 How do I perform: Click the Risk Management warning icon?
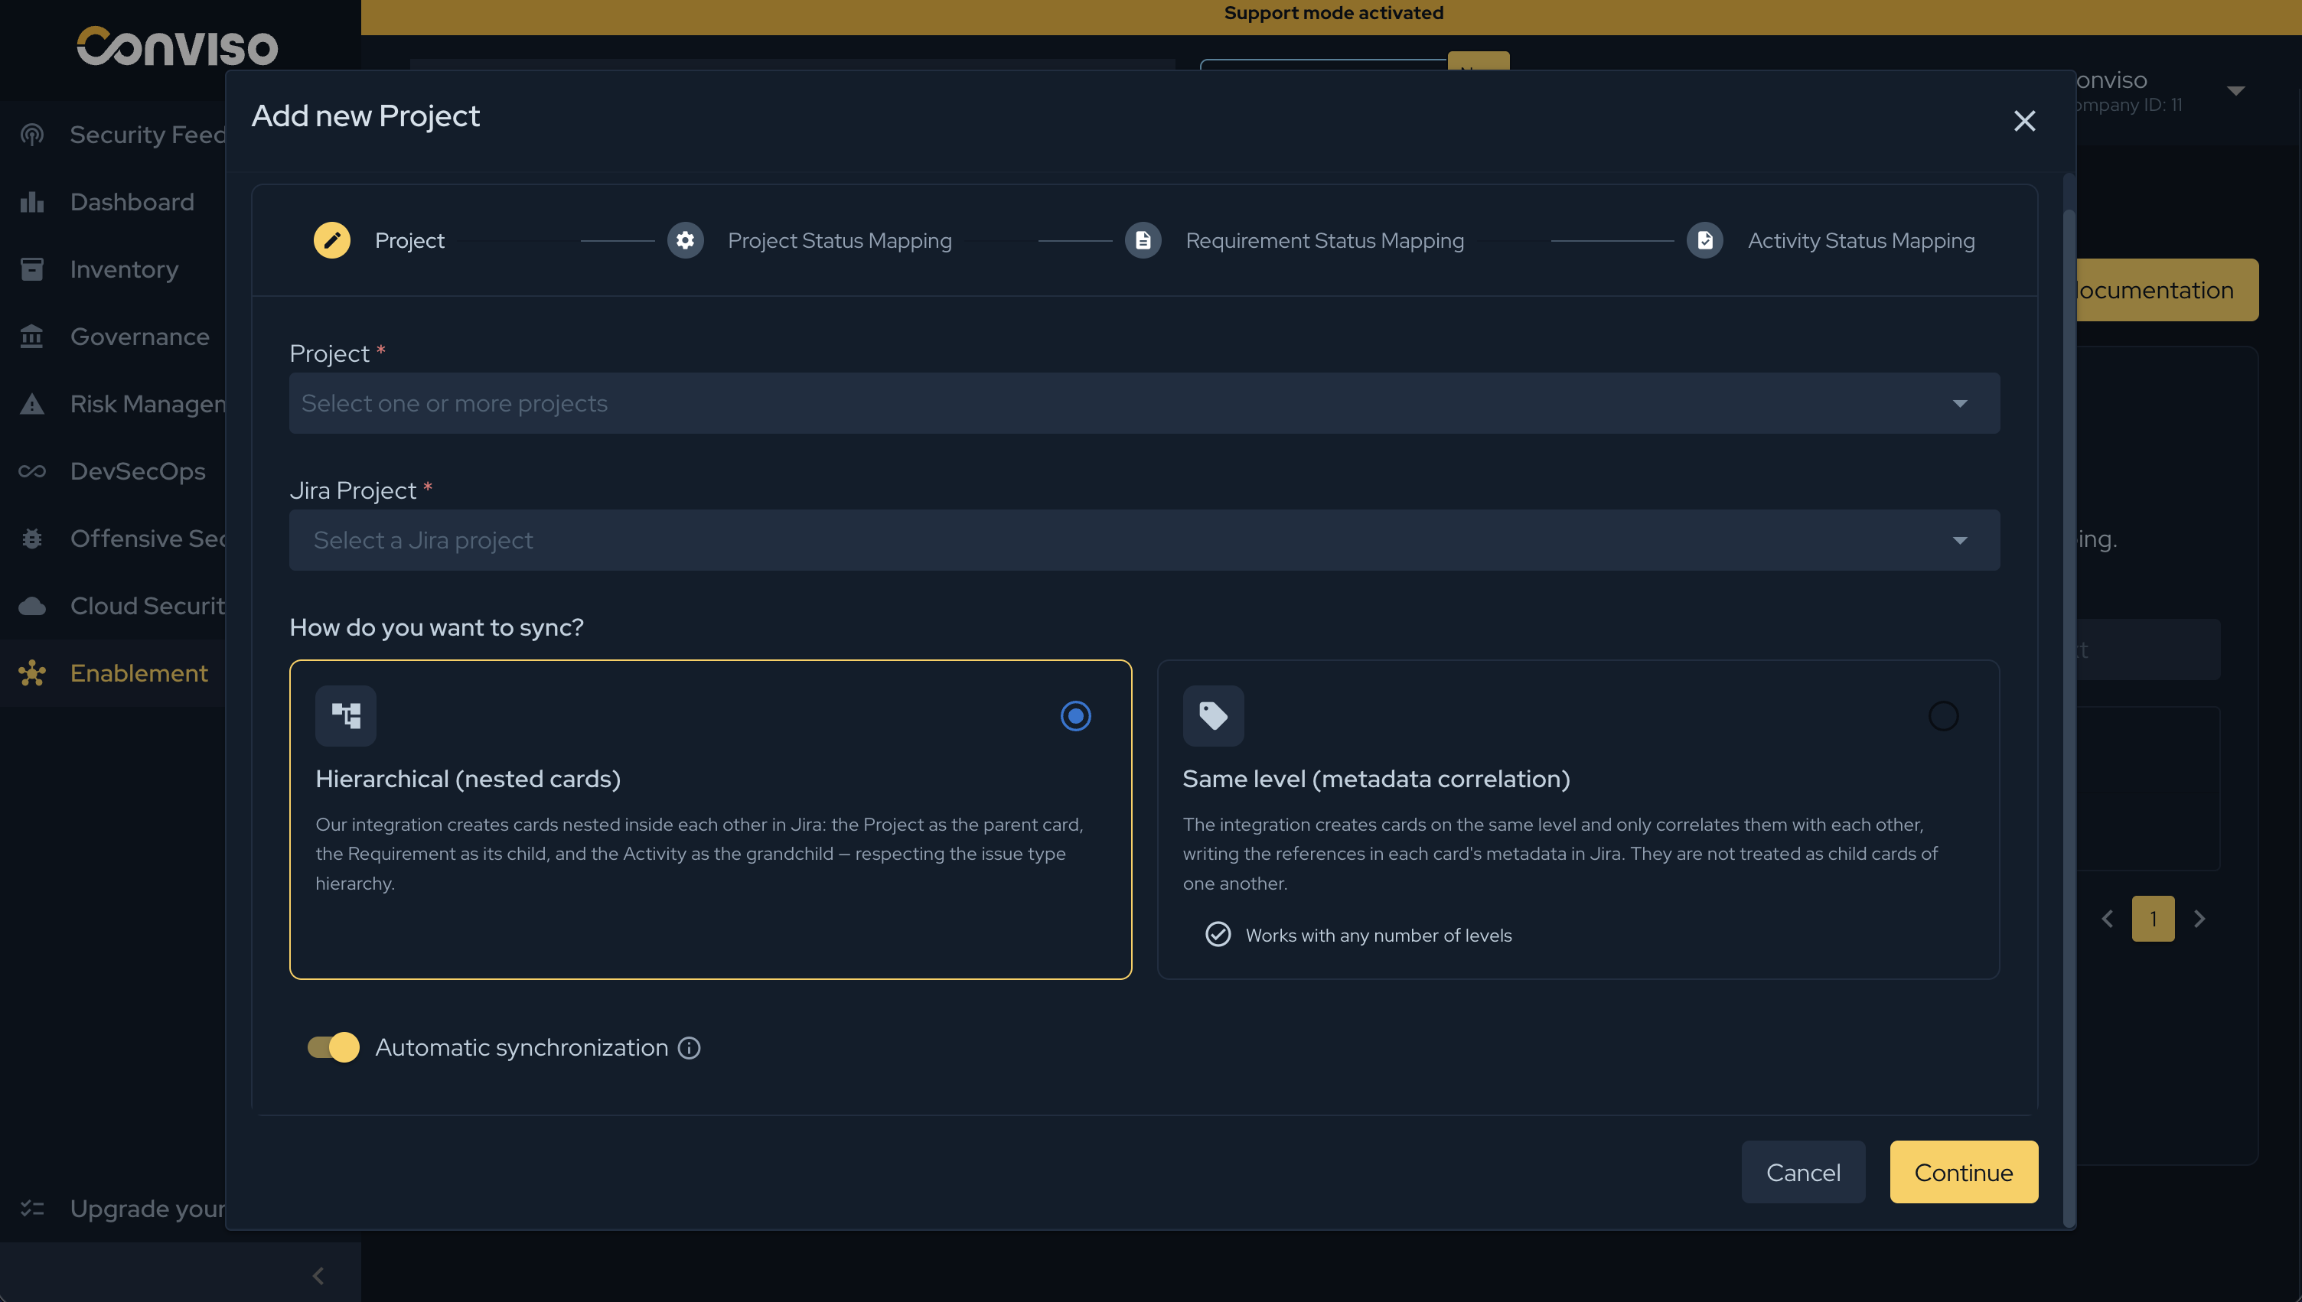point(32,404)
